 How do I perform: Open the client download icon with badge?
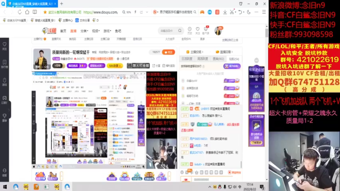pyautogui.click(x=206, y=30)
